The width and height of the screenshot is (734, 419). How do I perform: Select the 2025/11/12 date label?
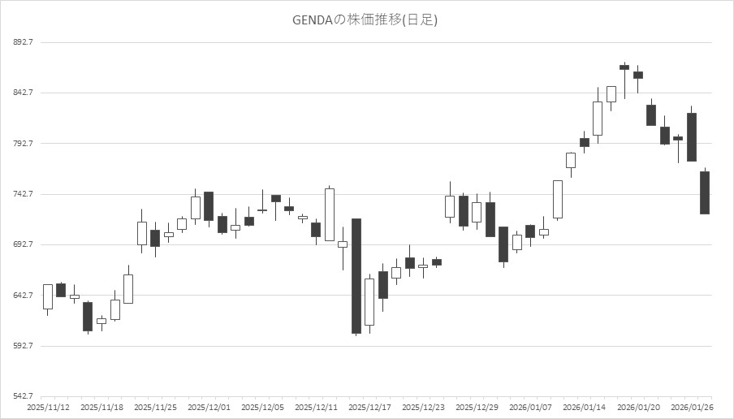pos(48,407)
